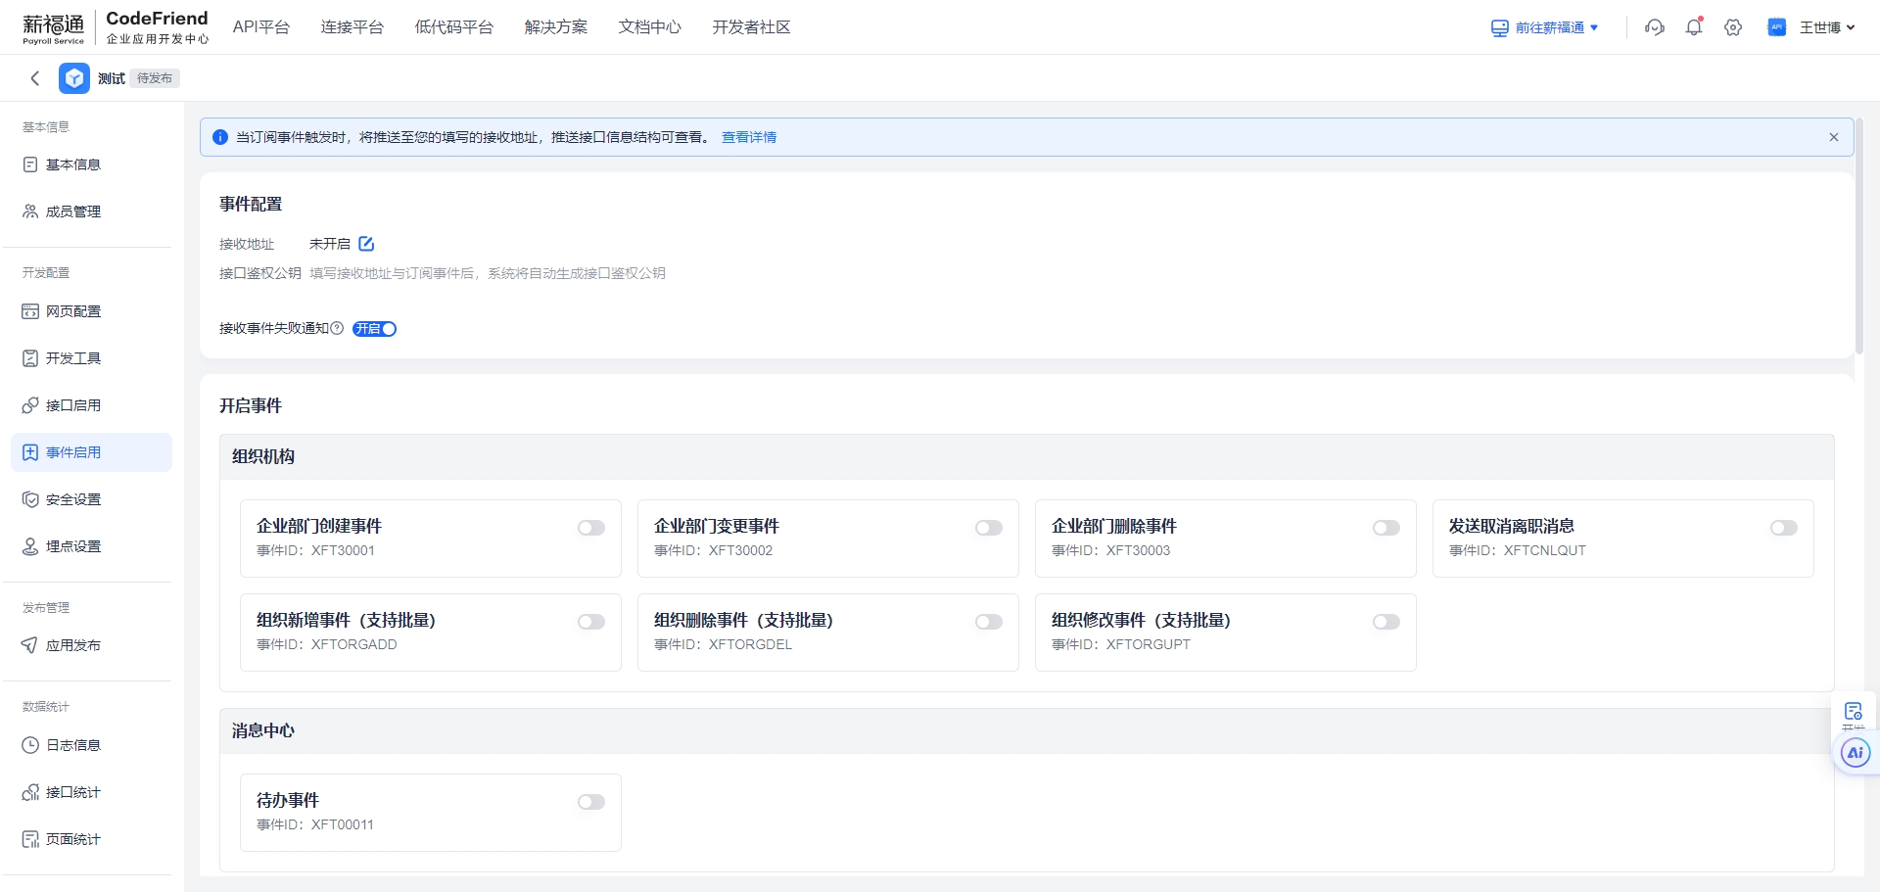This screenshot has height=892, width=1880.
Task: Click CodeFriend 企业应用开发中心 title
Action: (x=157, y=27)
